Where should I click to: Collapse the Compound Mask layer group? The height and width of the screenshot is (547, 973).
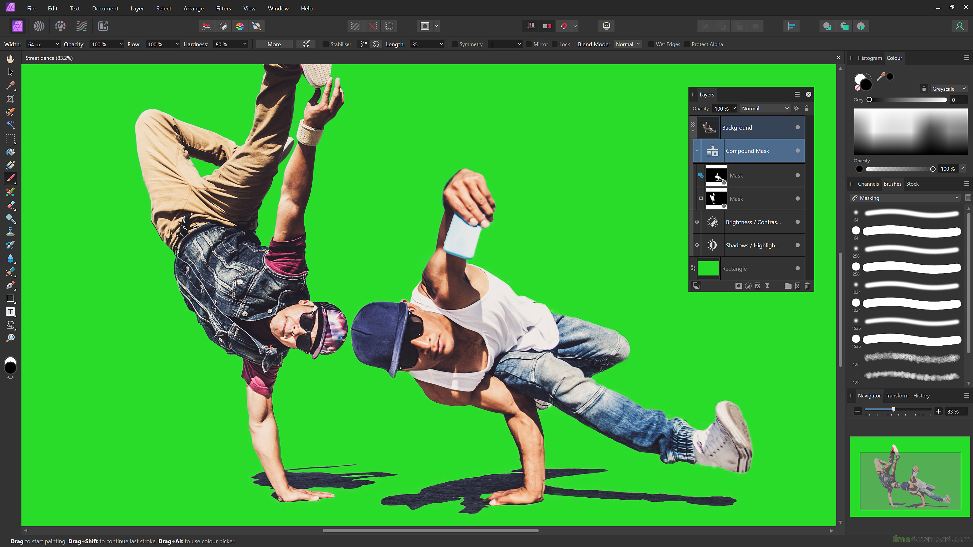pos(697,150)
